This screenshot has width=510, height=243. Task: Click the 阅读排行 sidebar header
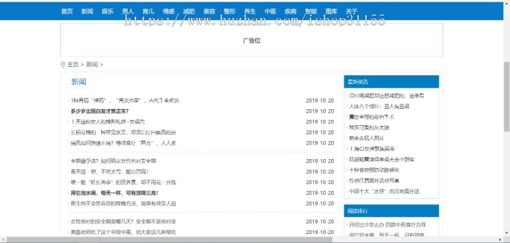point(391,211)
